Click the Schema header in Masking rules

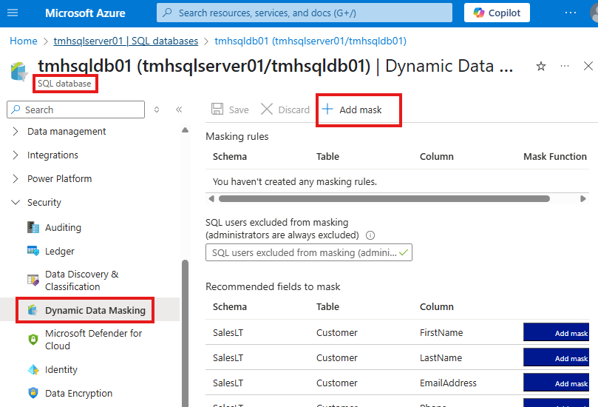[230, 157]
